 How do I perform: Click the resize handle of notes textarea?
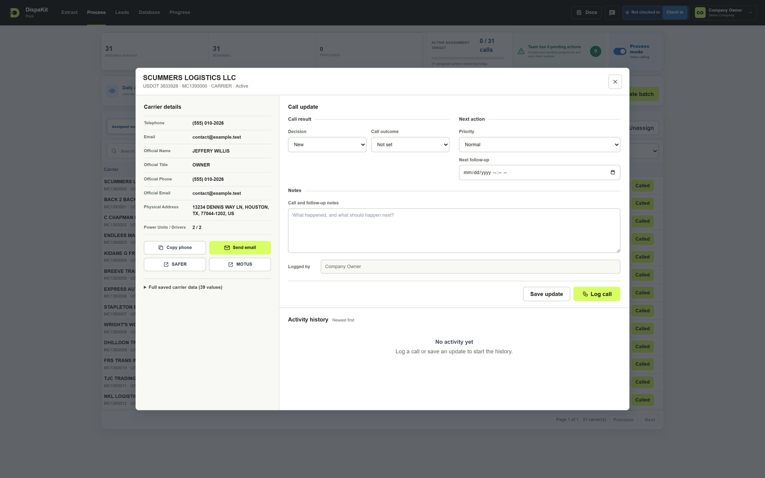pyautogui.click(x=618, y=250)
